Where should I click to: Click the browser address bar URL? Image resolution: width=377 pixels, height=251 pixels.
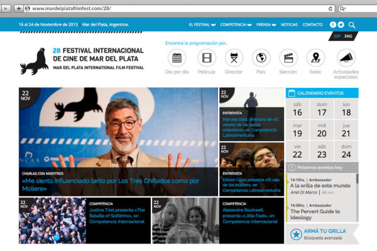[72, 8]
